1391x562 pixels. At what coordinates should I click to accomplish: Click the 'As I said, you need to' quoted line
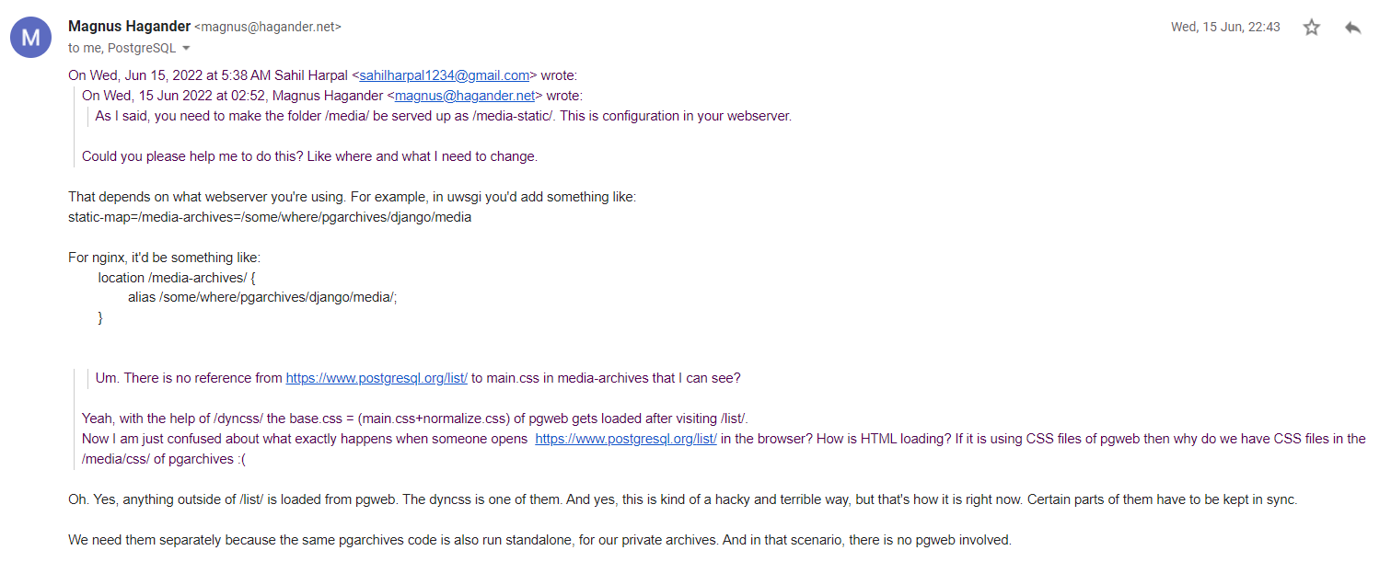pos(442,116)
